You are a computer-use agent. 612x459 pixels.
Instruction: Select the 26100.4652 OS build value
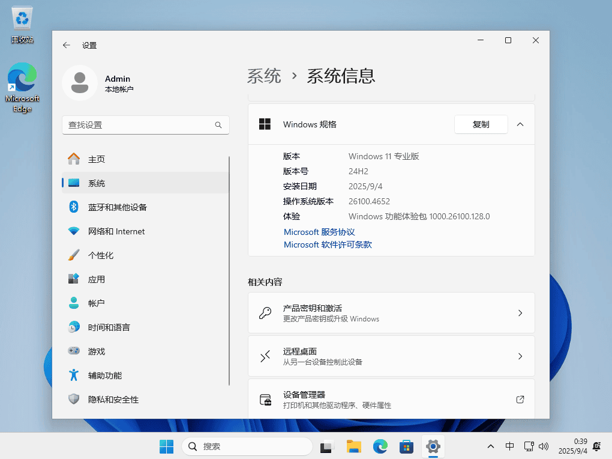(x=369, y=201)
